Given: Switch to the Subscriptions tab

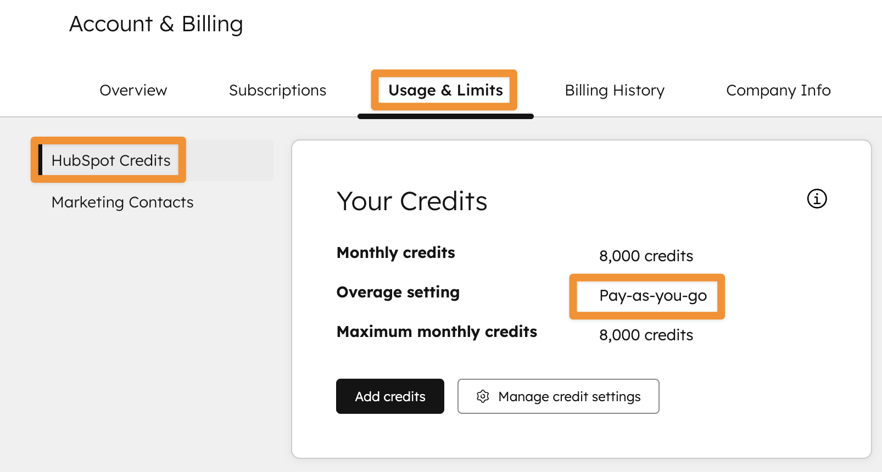Looking at the screenshot, I should click(277, 90).
